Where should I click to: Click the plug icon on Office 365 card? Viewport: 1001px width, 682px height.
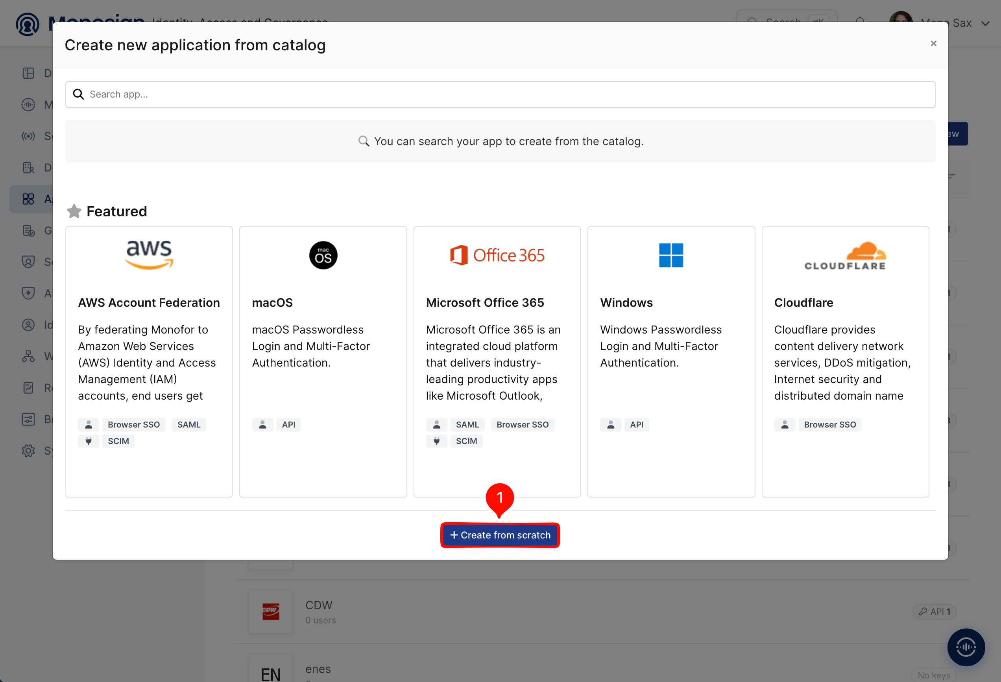tap(436, 441)
